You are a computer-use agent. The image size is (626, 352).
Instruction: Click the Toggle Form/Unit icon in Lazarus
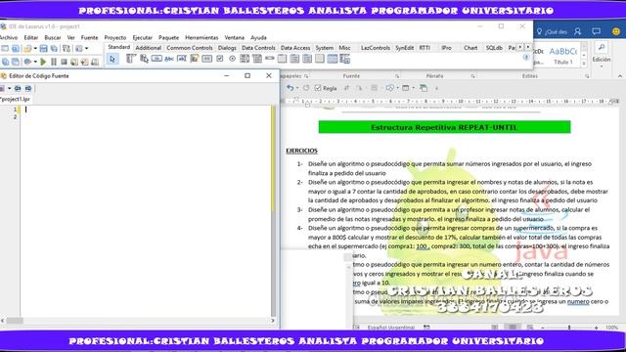[x=67, y=48]
